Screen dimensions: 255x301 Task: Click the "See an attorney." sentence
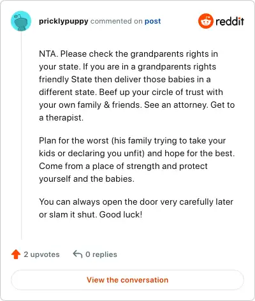coord(176,105)
